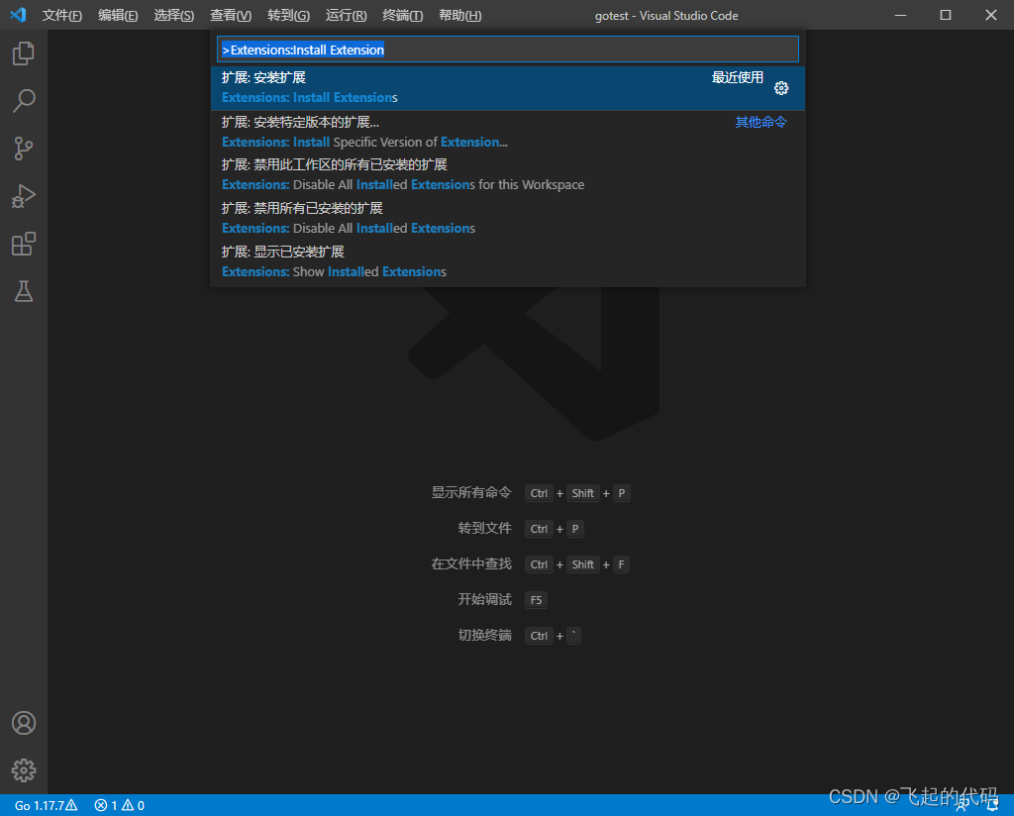
Task: Click the feedback icon in status bar
Action: coord(963,806)
